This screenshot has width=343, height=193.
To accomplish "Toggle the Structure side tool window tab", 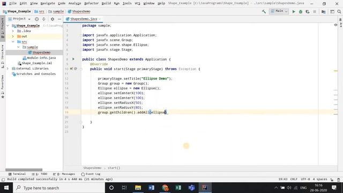I will pyautogui.click(x=3, y=57).
